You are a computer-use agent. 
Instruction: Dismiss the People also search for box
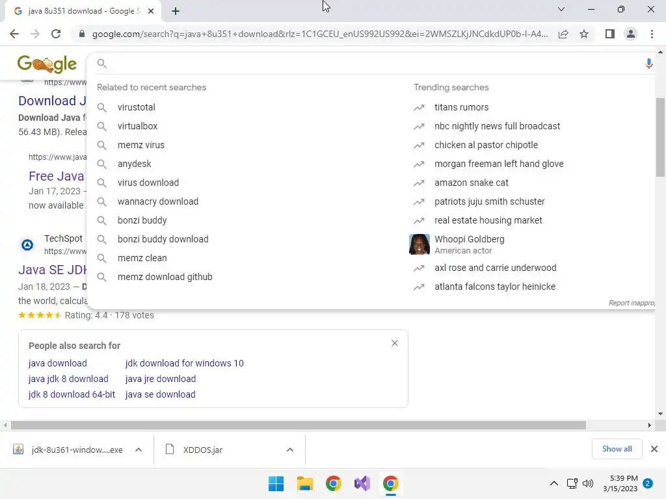[x=395, y=343]
